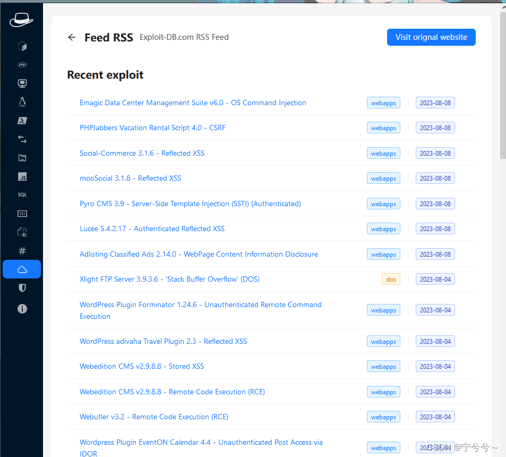Open the TTY spawn shell monitor icon

pos(22,83)
